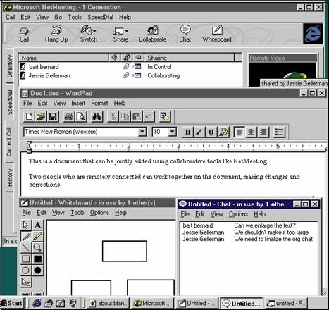Cut selection with the scissors icon
This screenshot has height=310, width=329.
point(113,116)
